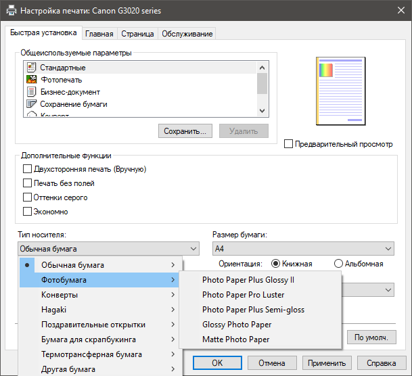
Task: Expand Фотобумага submenu item
Action: click(99, 280)
